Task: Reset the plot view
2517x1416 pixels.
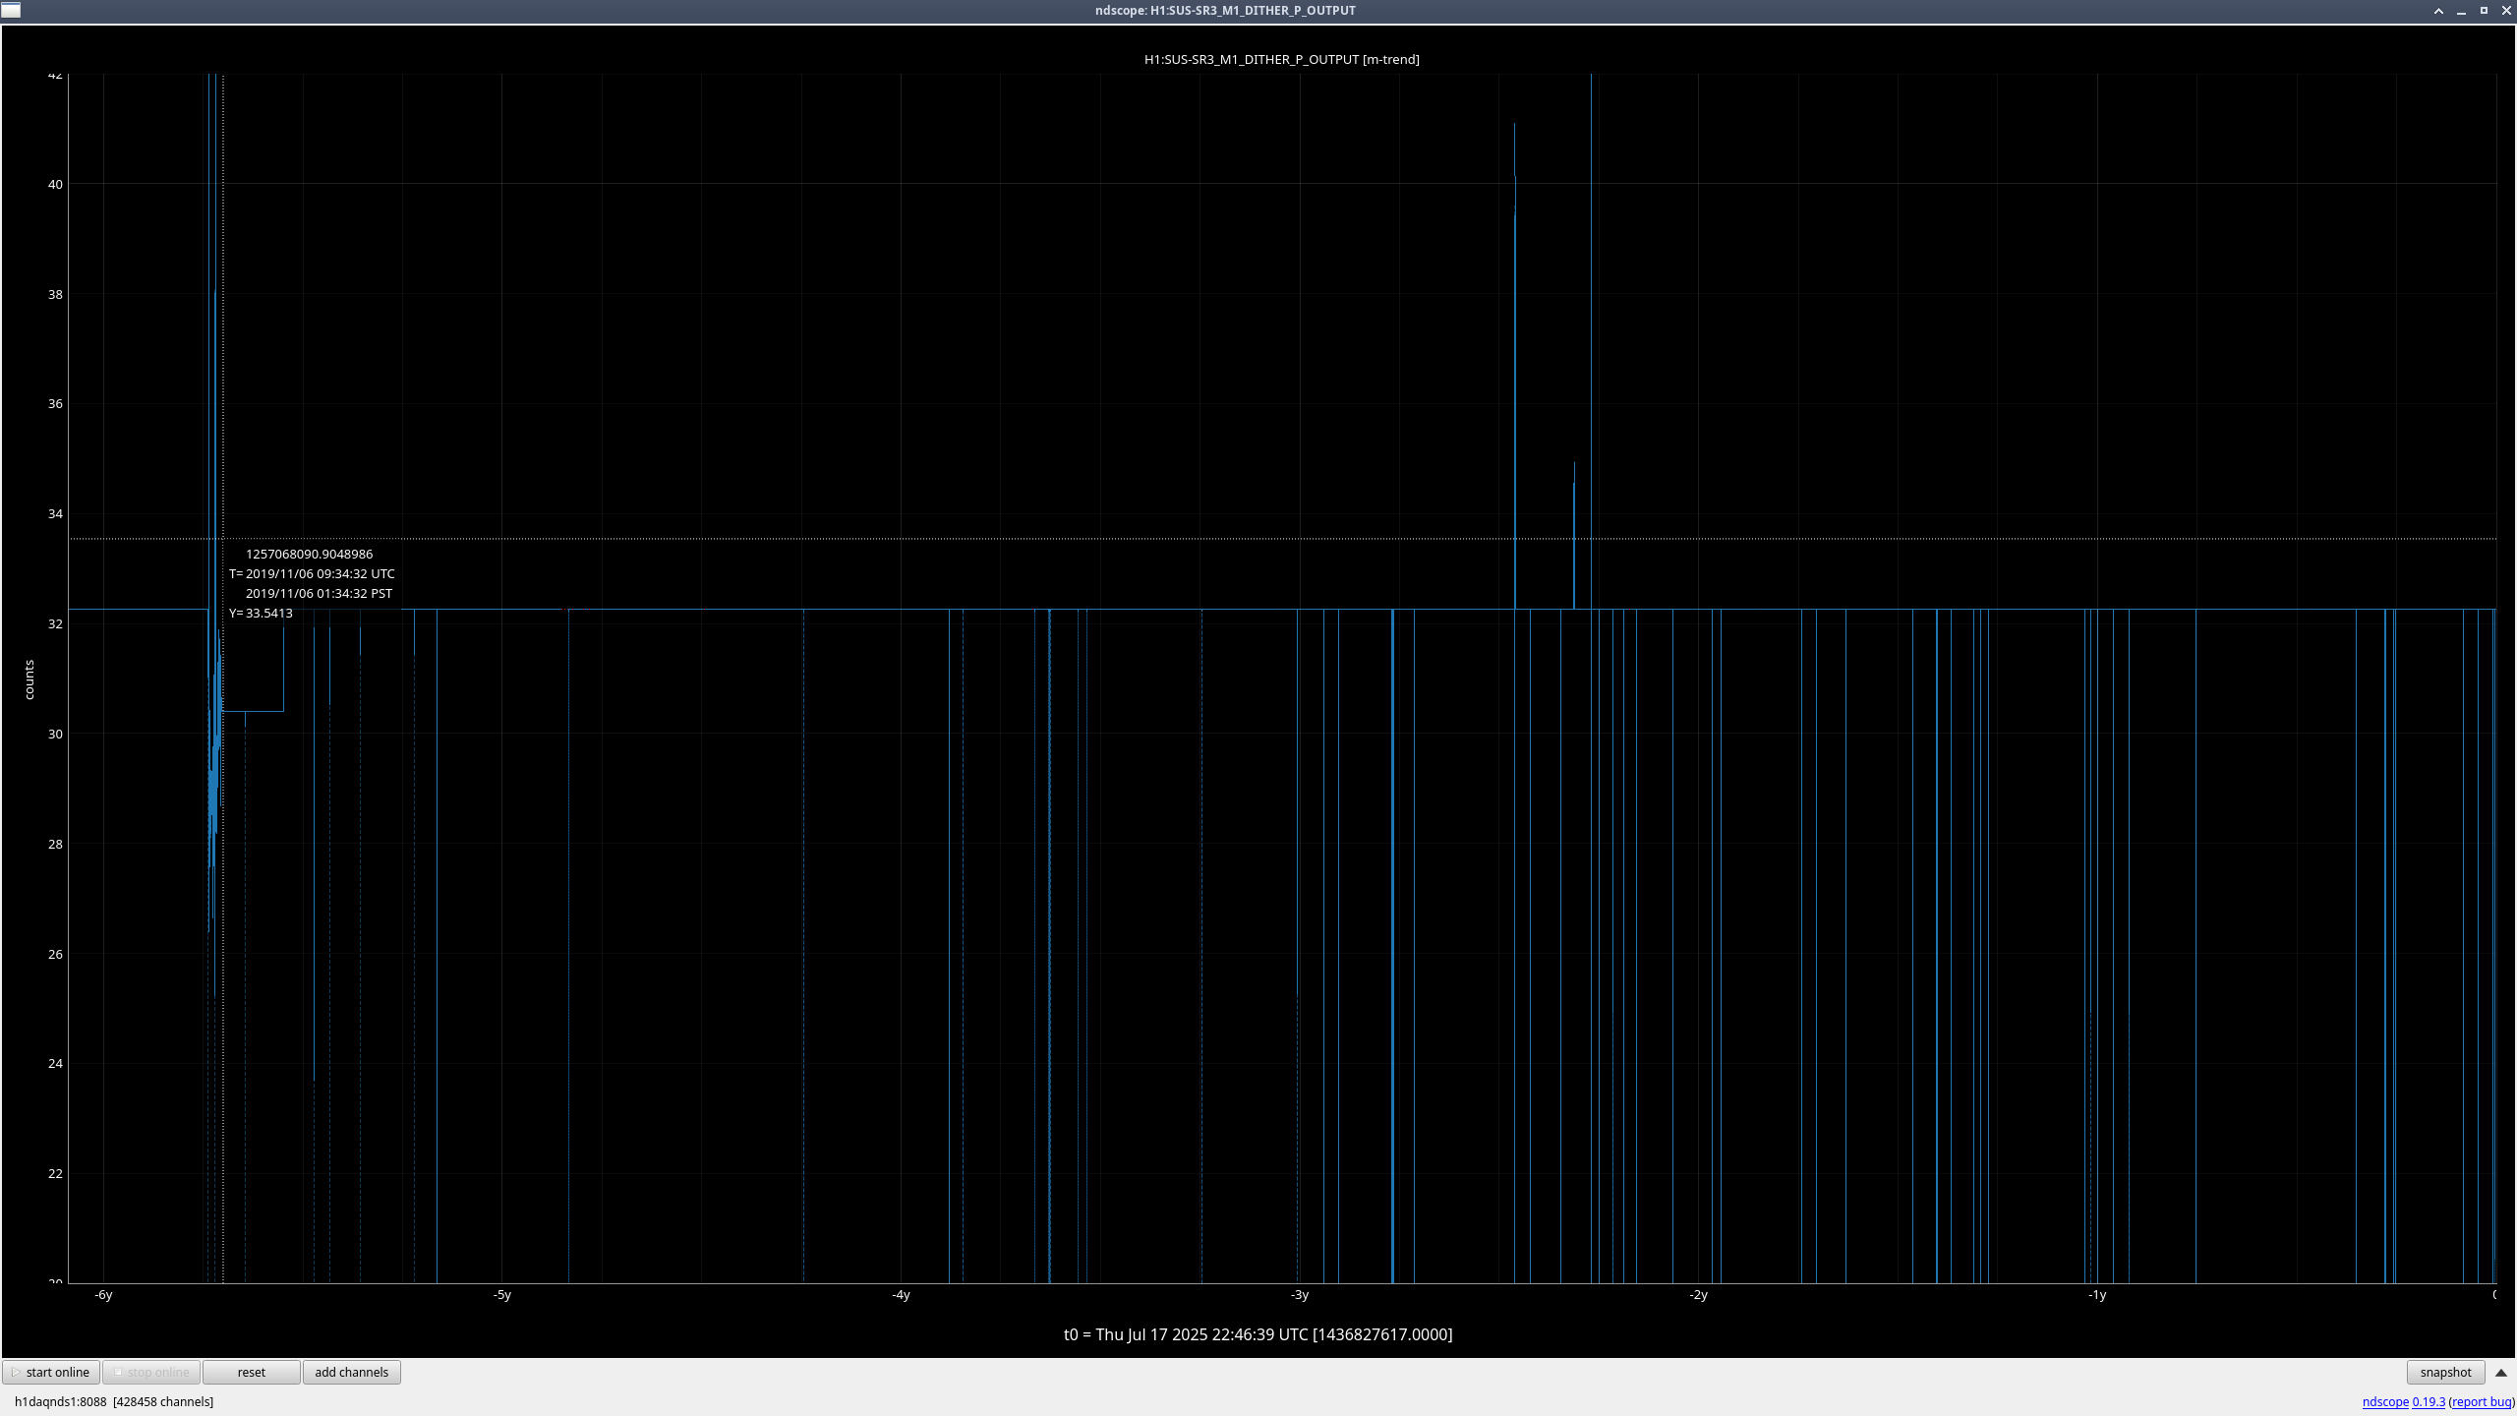Action: (252, 1372)
